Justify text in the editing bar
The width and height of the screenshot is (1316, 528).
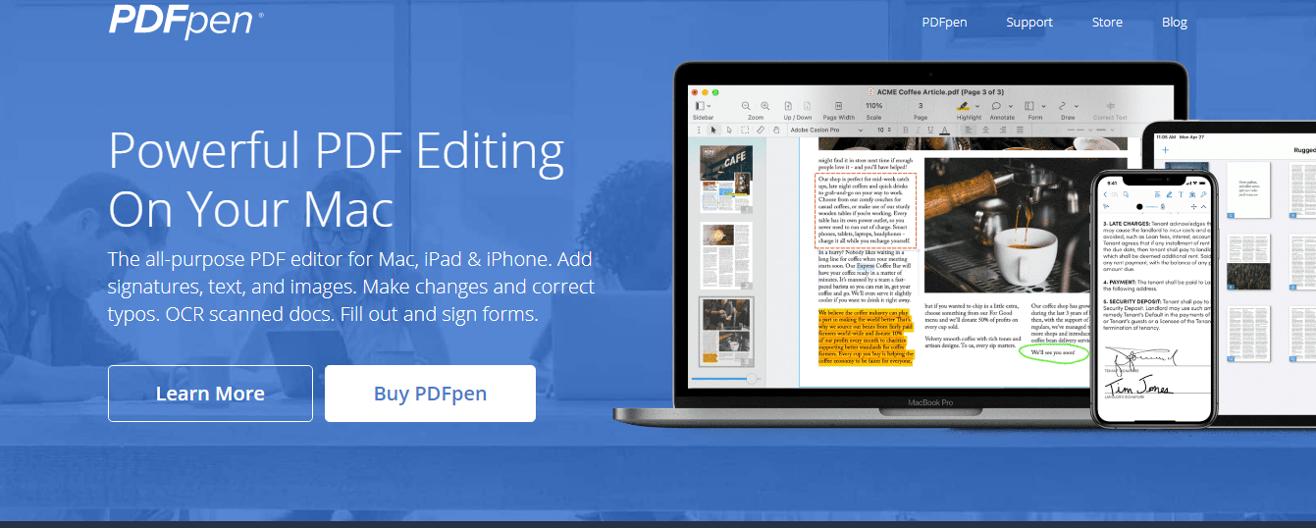1020,130
